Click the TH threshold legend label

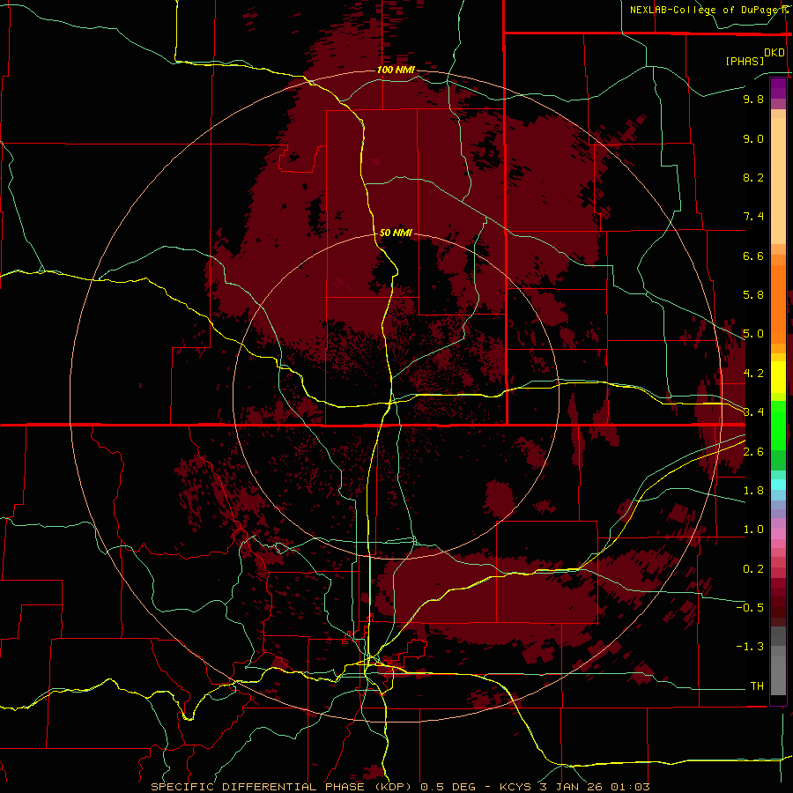[x=757, y=686]
